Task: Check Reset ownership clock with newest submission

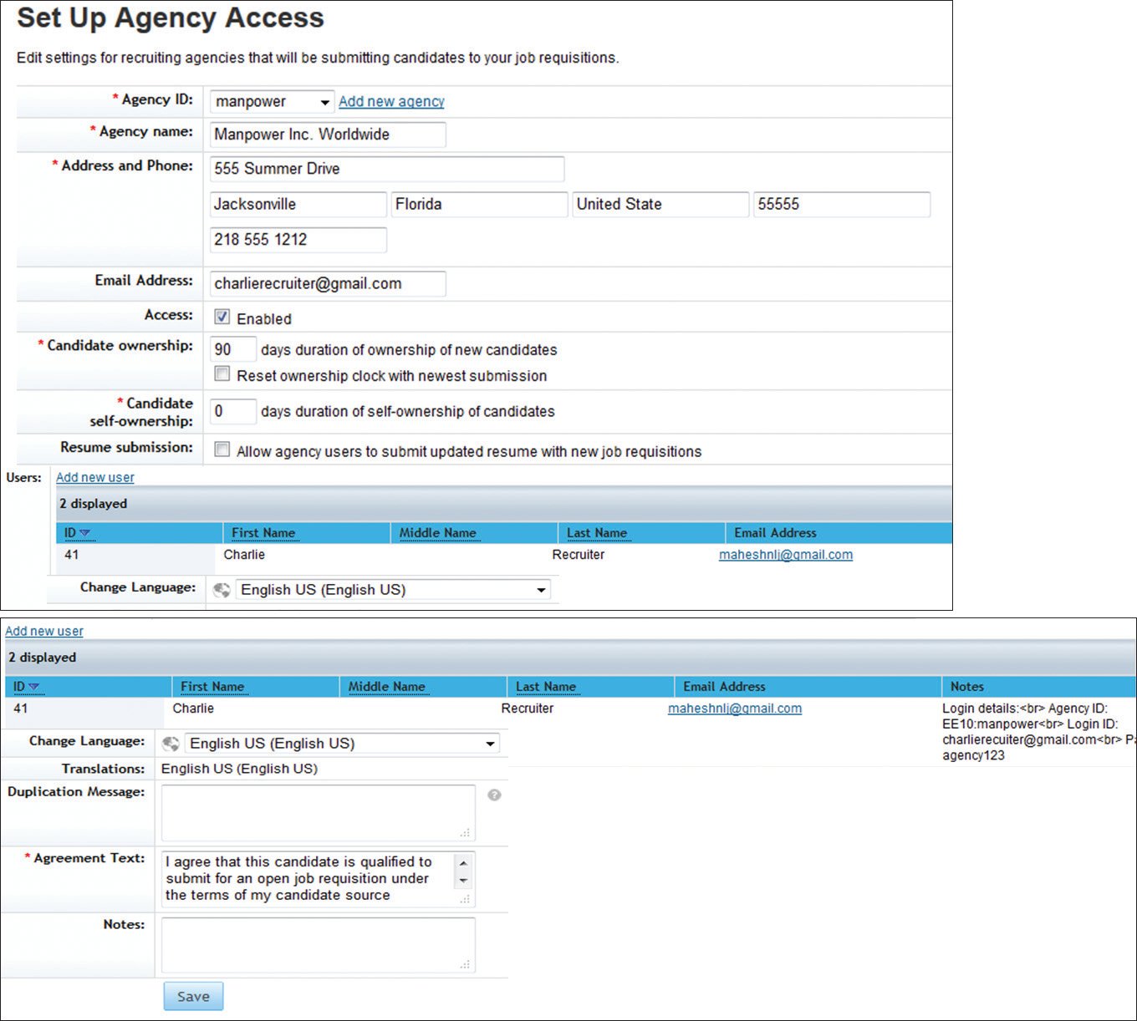Action: click(222, 373)
